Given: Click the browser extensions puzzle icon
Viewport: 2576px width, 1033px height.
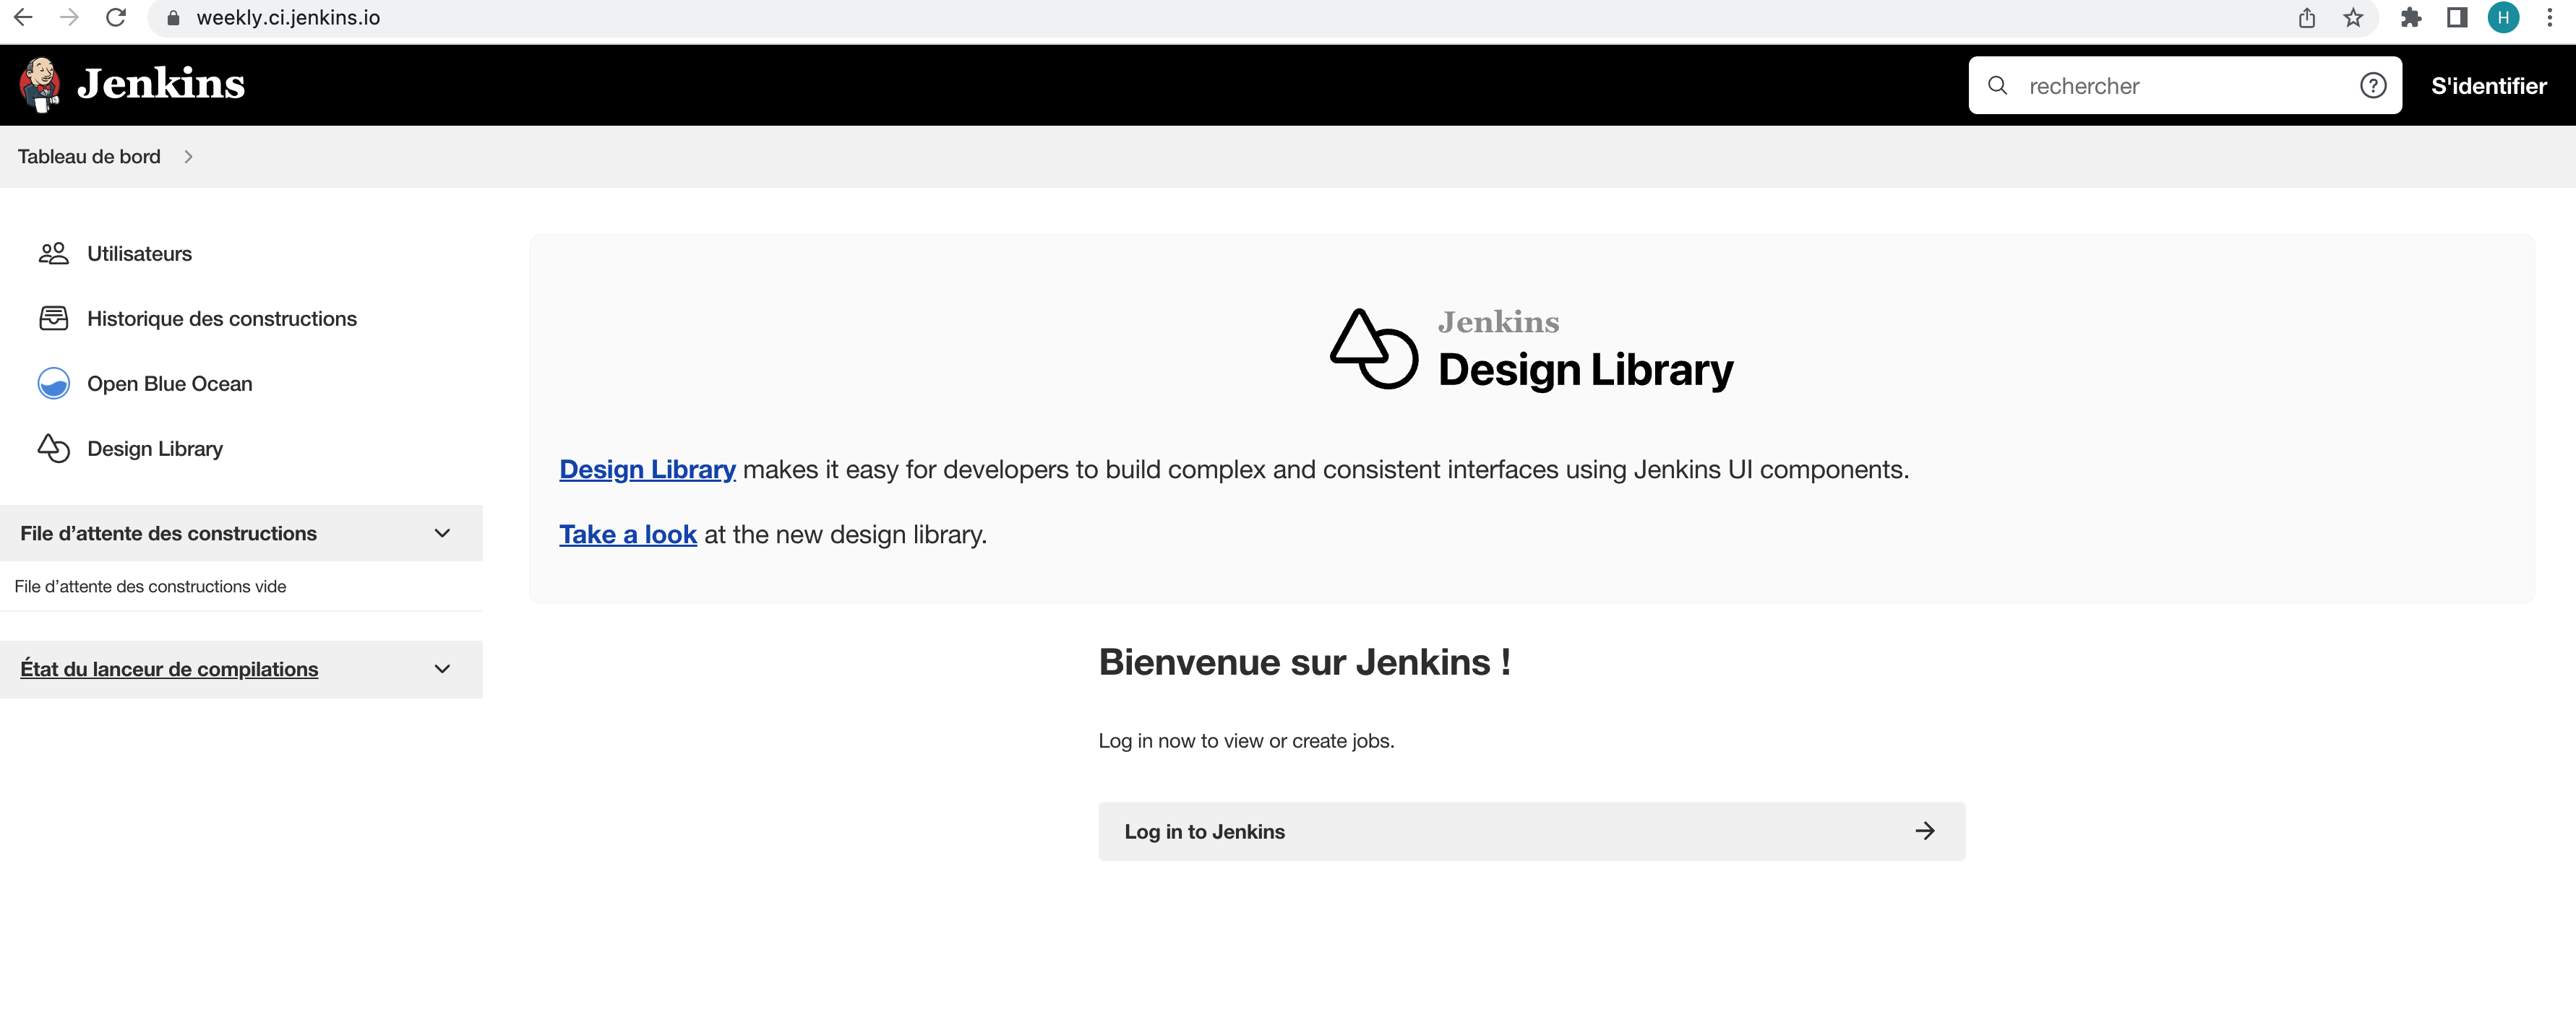Looking at the screenshot, I should [x=2411, y=17].
